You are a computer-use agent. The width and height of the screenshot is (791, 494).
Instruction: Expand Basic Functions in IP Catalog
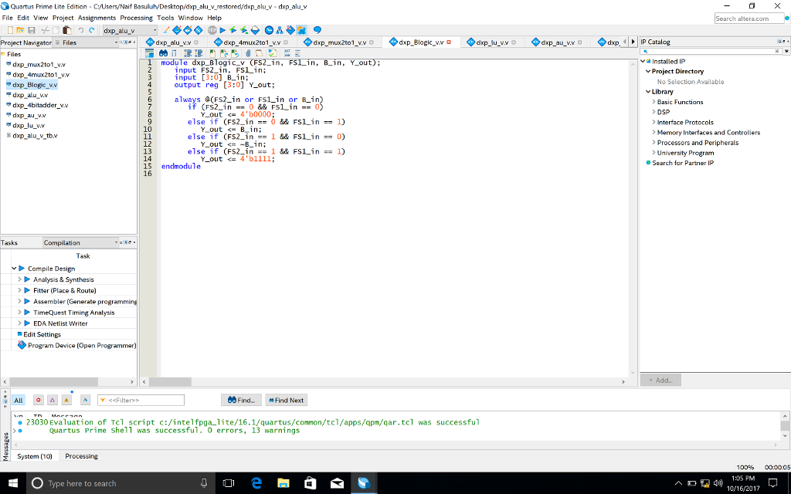tap(654, 102)
